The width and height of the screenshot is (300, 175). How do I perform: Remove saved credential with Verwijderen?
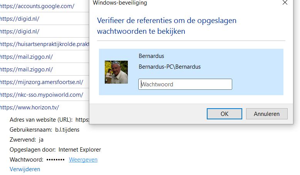(25, 169)
